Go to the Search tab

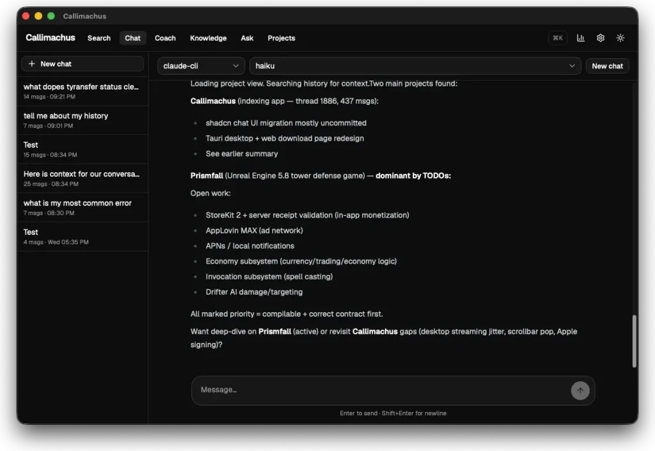coord(99,38)
